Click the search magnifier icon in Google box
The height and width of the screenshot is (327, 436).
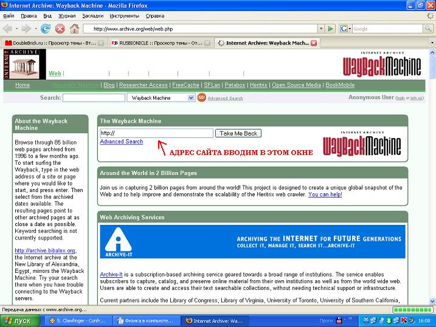point(427,29)
